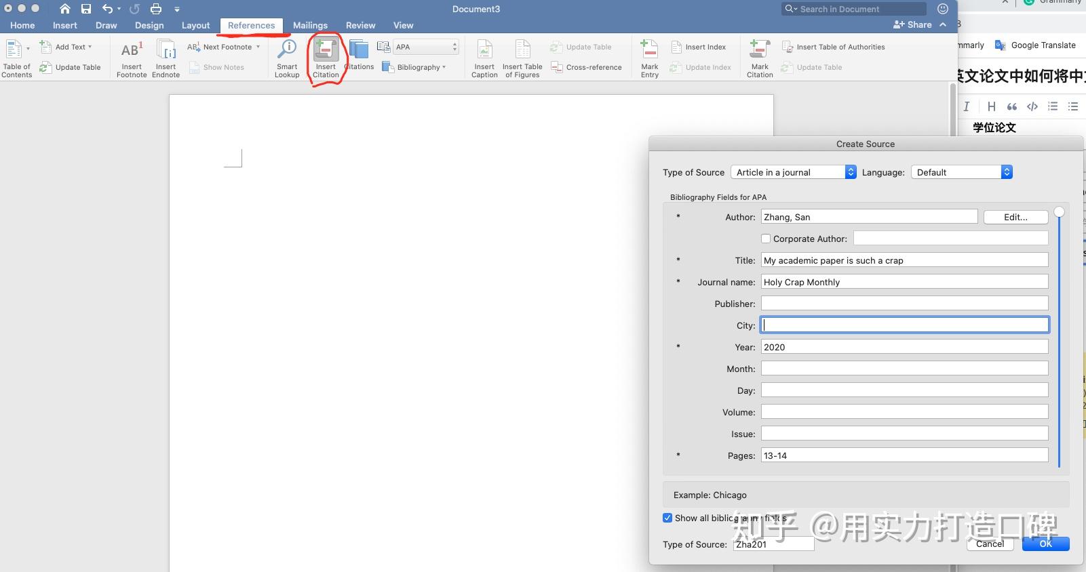The image size is (1086, 572).
Task: Open the APA citation style dropdown
Action: point(426,47)
